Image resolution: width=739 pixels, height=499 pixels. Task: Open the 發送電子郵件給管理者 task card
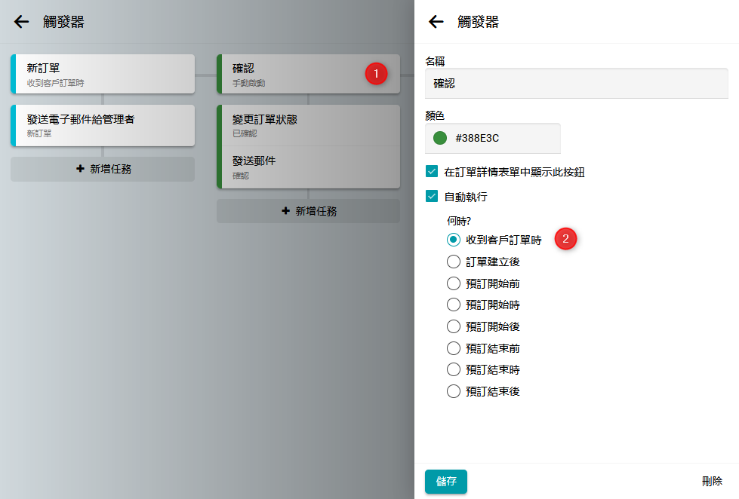pos(103,124)
